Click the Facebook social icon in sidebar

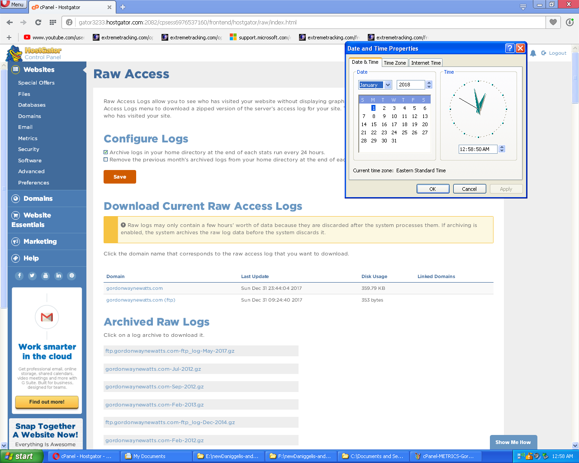(19, 276)
